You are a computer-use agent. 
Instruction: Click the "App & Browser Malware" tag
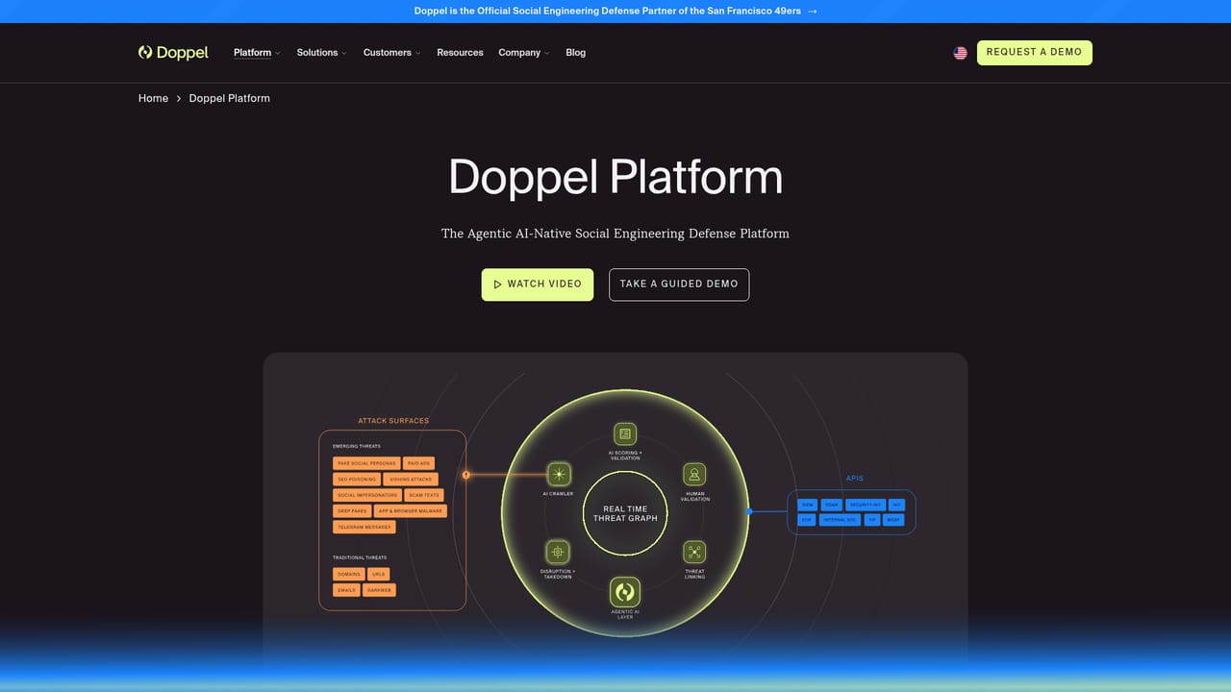point(411,511)
